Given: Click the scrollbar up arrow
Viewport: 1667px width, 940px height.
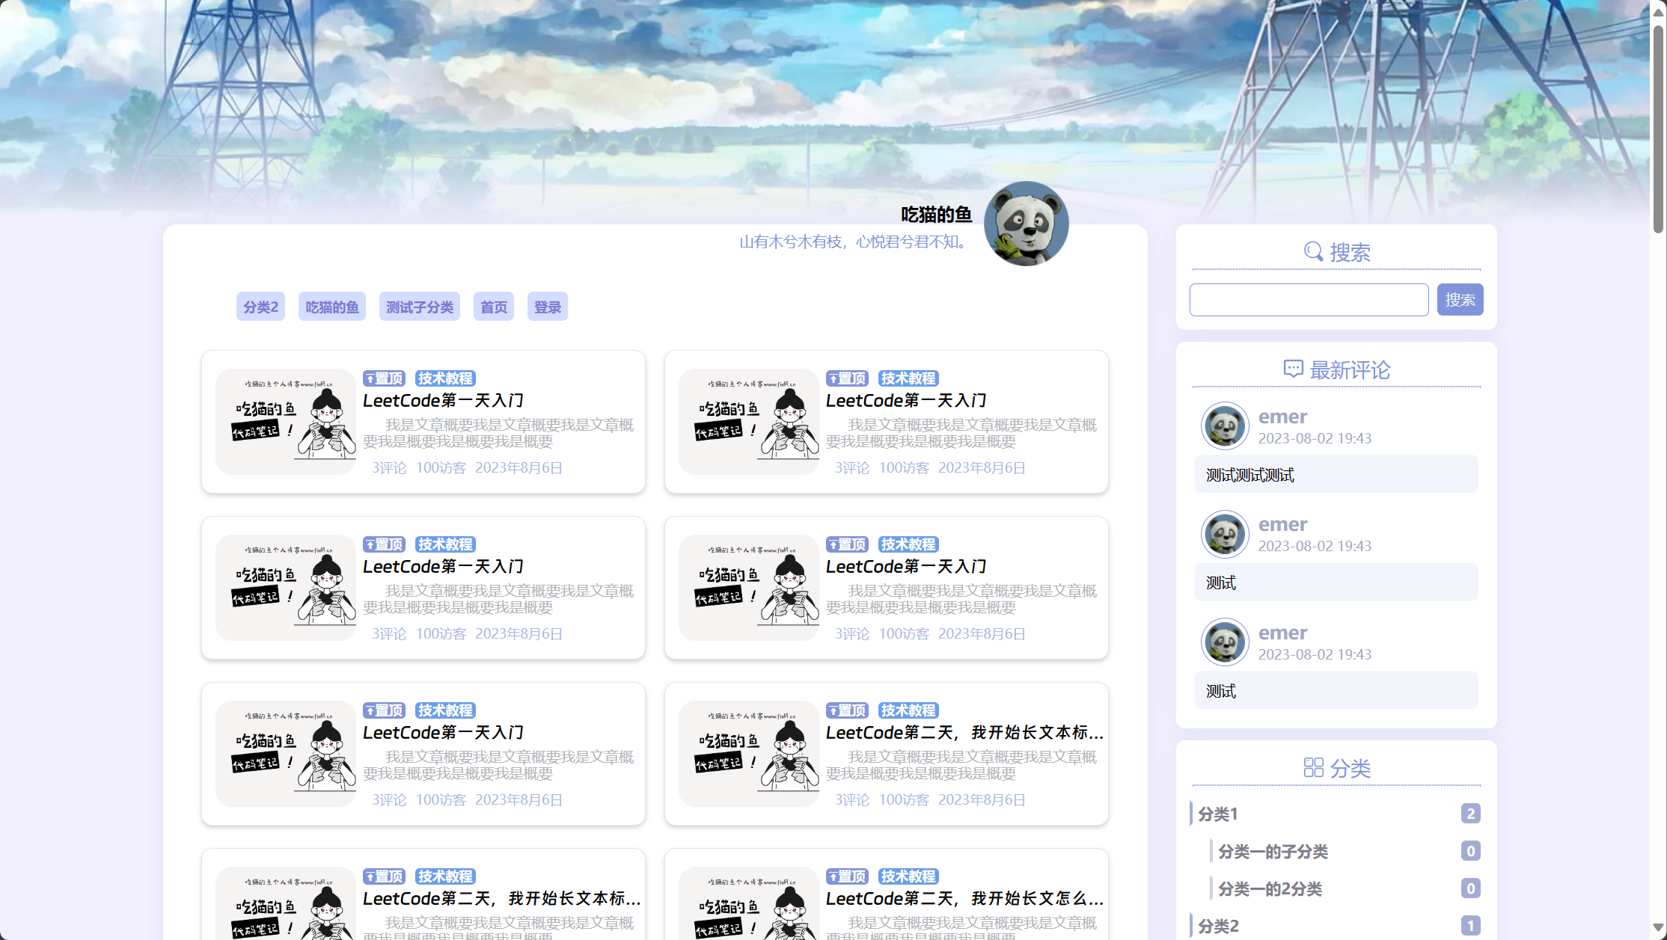Looking at the screenshot, I should (1658, 12).
